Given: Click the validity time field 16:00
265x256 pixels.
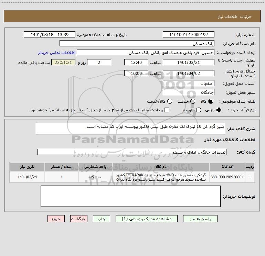Looking at the screenshot, I should [x=136, y=73].
